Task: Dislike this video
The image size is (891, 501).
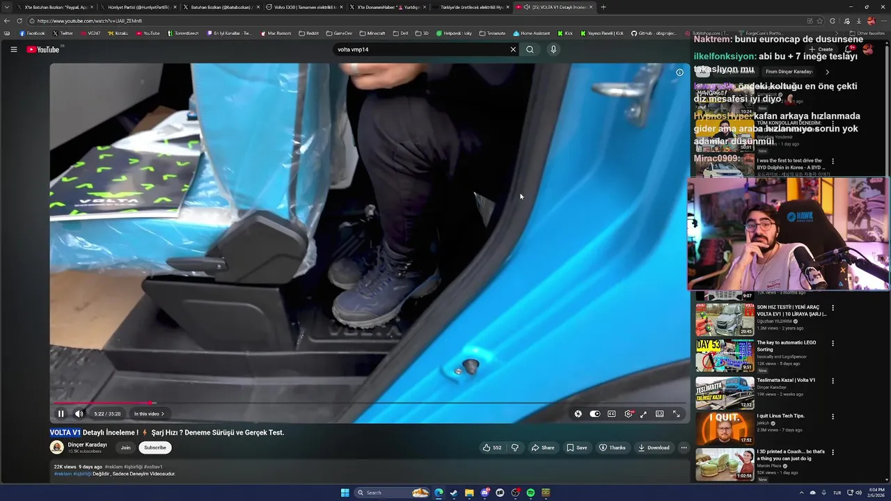Action: pyautogui.click(x=515, y=447)
